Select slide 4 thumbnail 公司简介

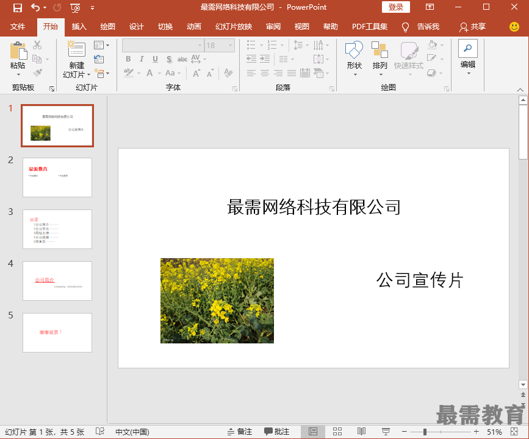tap(57, 281)
